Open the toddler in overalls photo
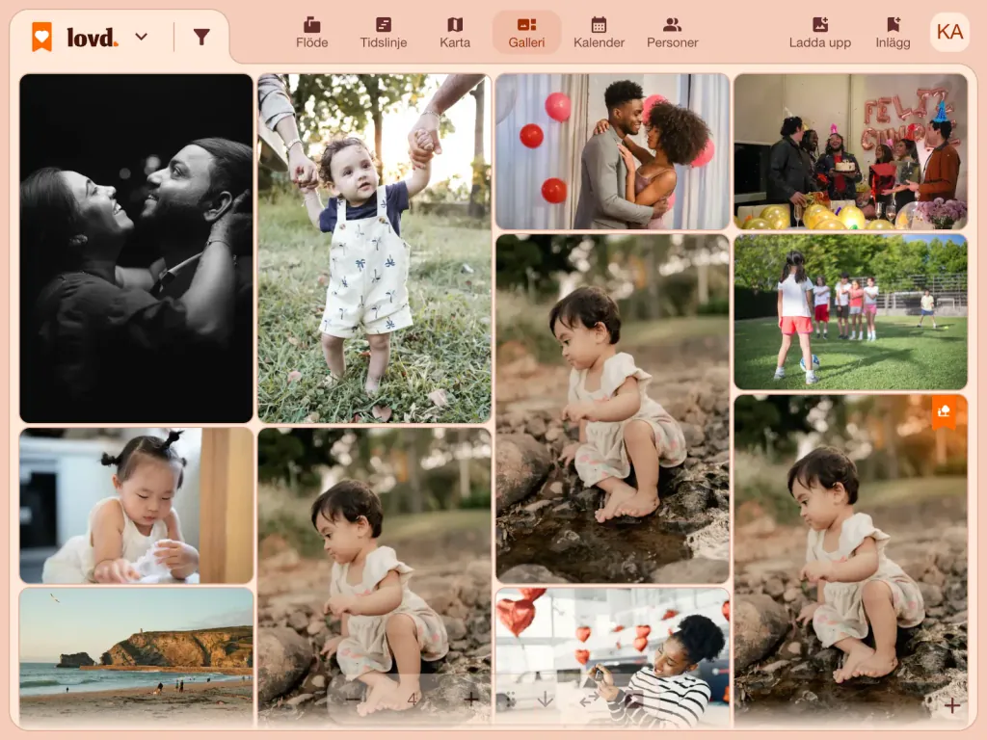The image size is (987, 740). [375, 248]
